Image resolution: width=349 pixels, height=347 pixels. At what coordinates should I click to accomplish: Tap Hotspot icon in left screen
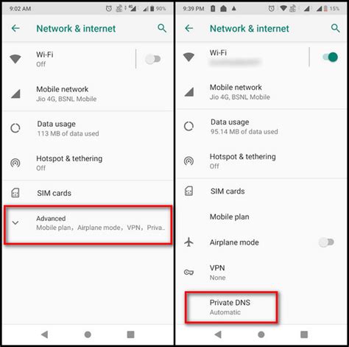[x=15, y=163]
